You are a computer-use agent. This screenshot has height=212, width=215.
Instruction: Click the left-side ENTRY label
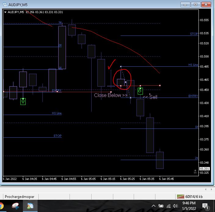pyautogui.click(x=56, y=91)
